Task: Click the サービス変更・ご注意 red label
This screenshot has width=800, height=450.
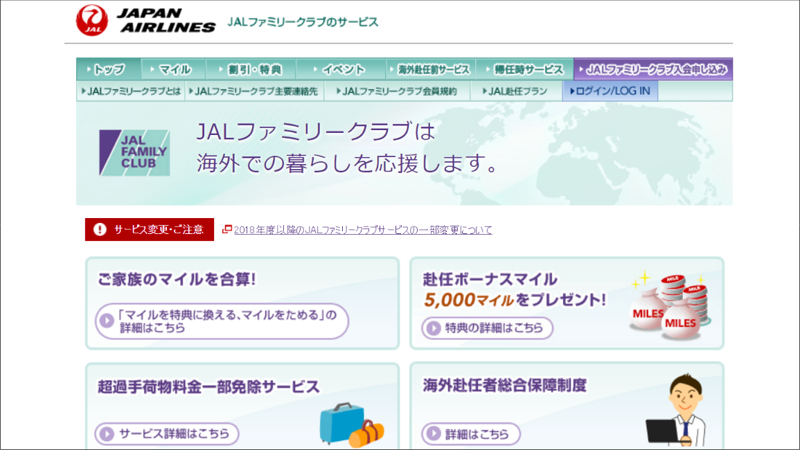Action: 150,230
